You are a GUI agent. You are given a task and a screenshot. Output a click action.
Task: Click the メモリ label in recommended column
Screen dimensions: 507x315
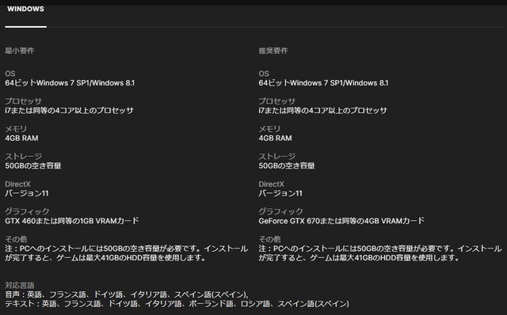[269, 129]
